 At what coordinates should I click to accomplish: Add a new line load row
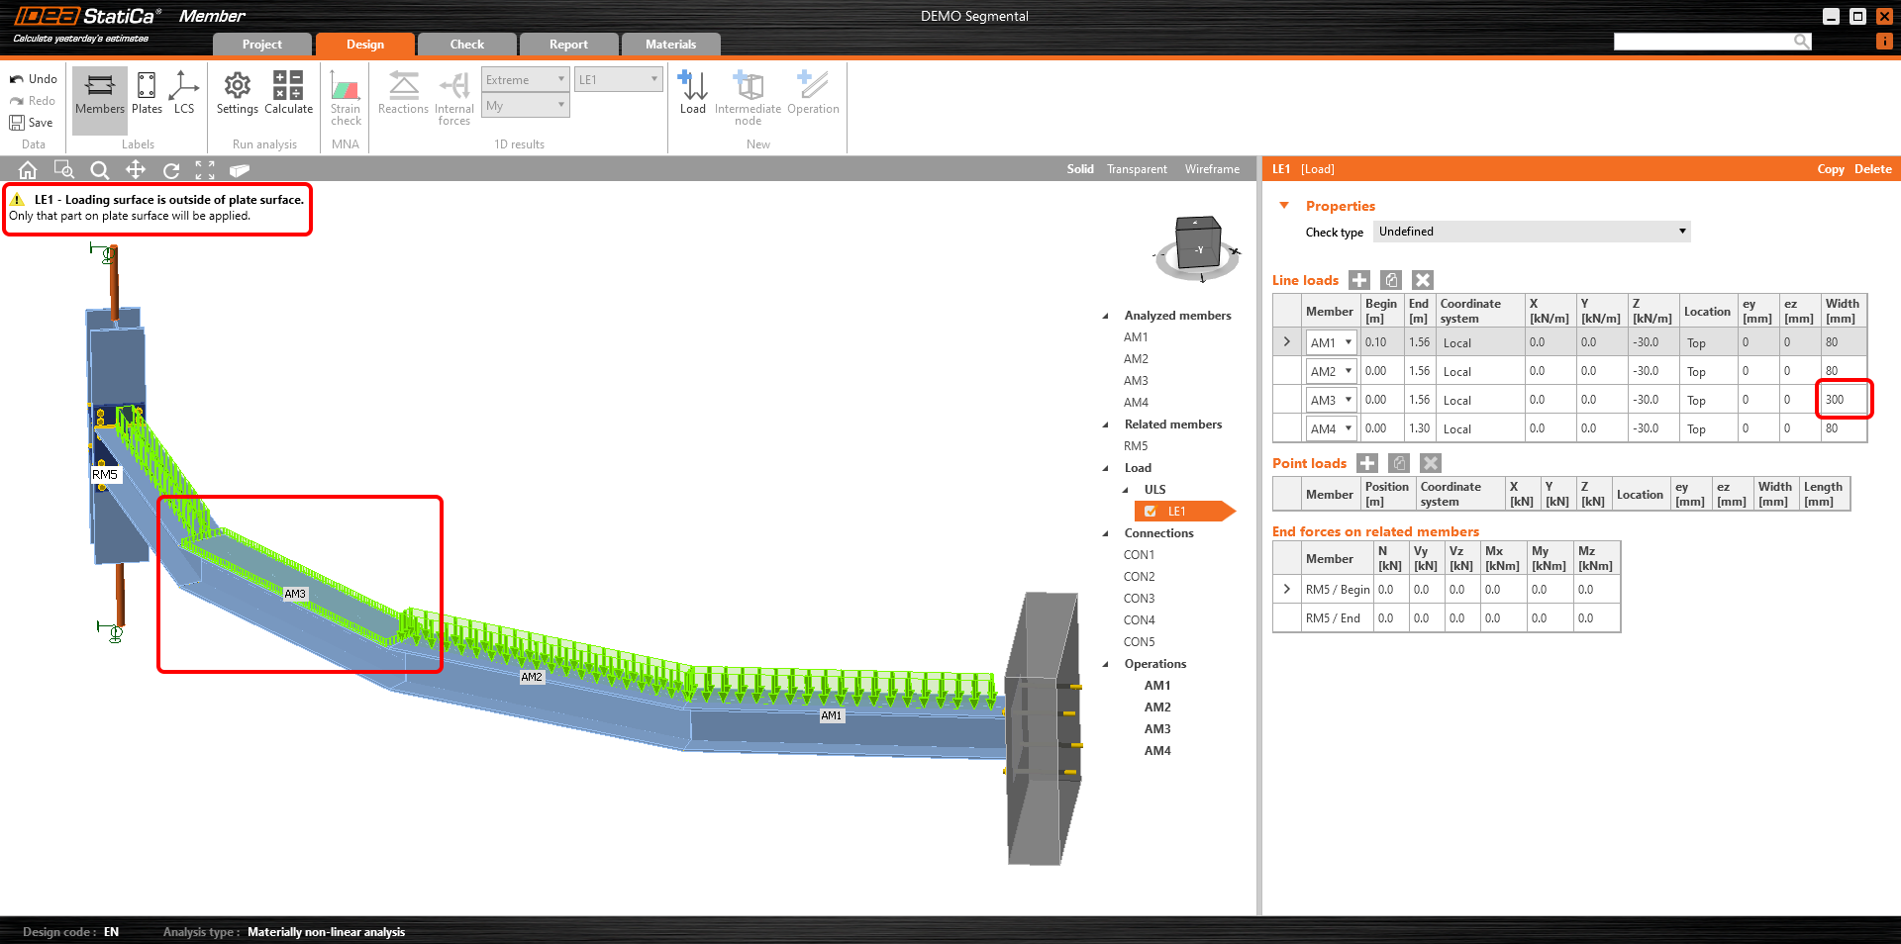point(1359,280)
